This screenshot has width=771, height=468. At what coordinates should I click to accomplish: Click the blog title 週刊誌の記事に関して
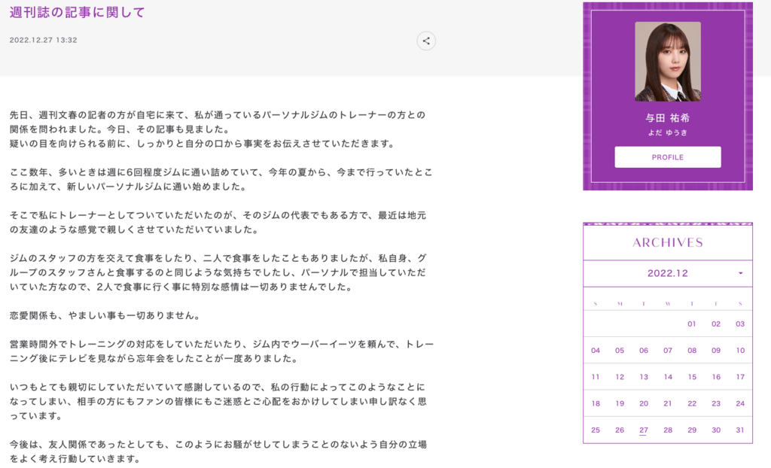pos(78,12)
